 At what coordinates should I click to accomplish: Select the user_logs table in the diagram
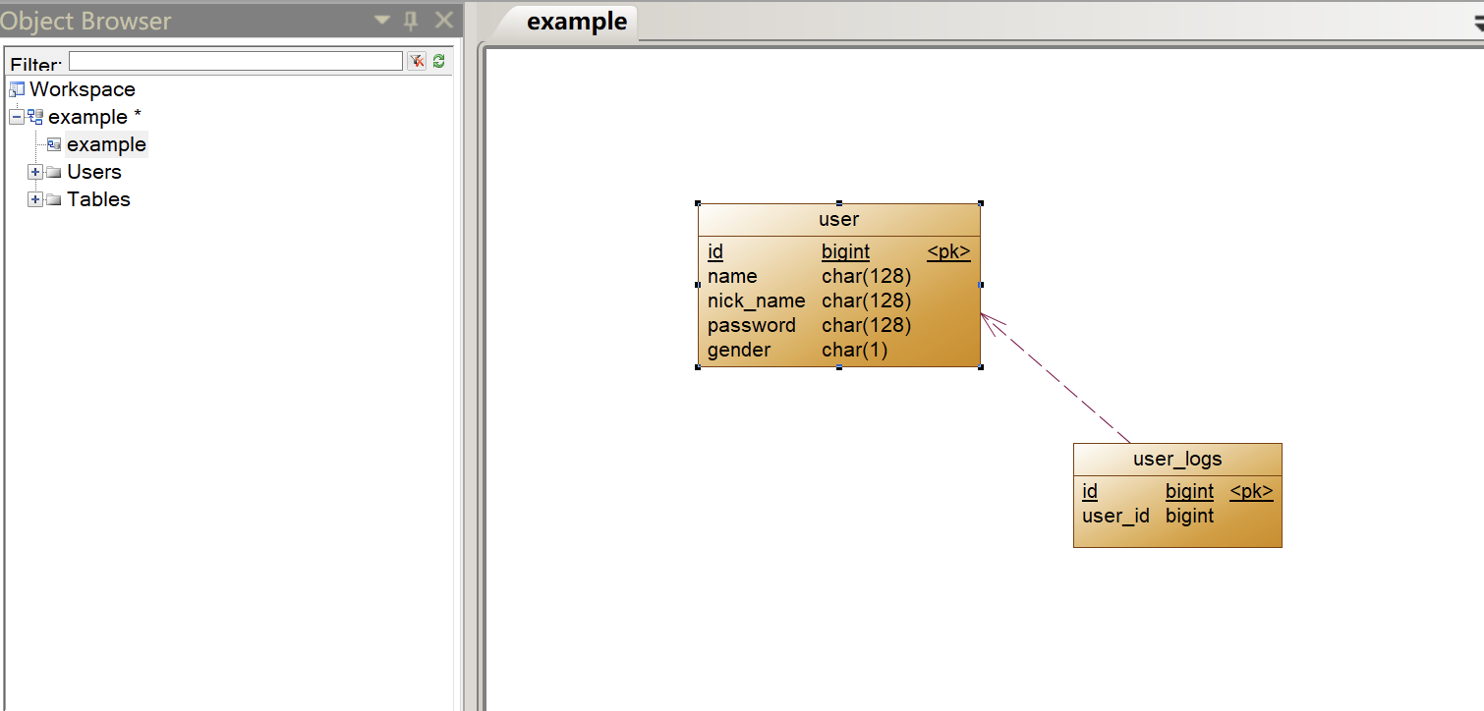click(x=1177, y=495)
